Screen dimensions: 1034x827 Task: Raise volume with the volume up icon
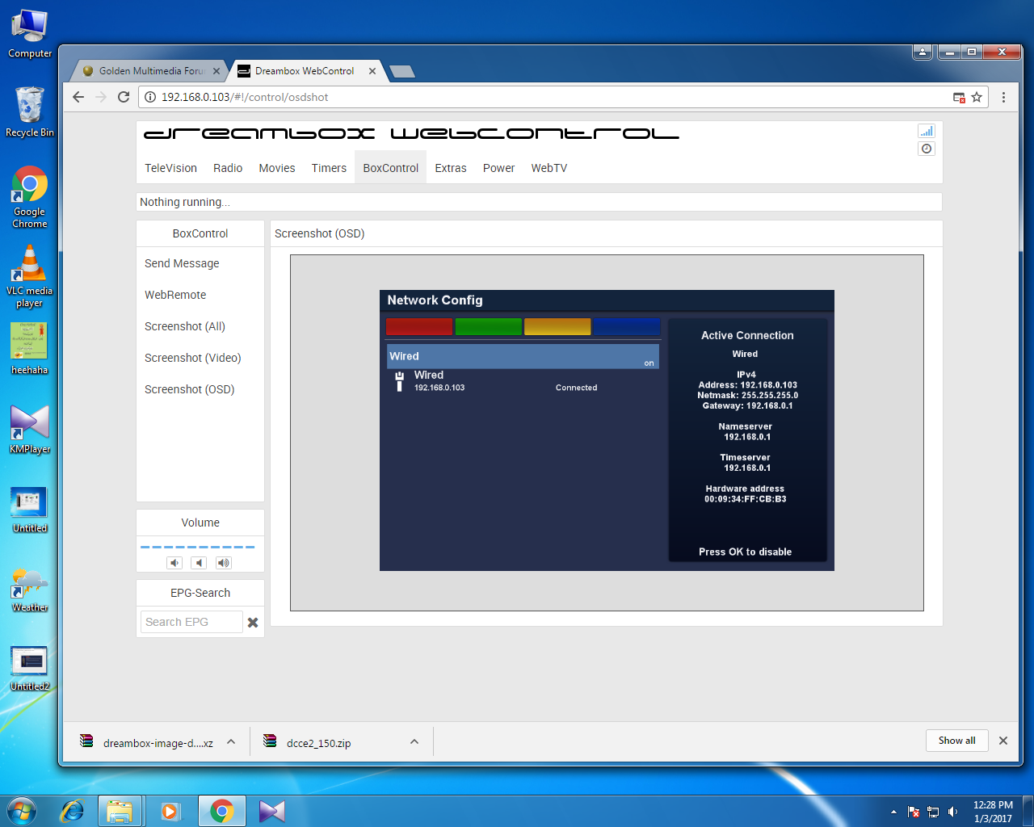224,563
